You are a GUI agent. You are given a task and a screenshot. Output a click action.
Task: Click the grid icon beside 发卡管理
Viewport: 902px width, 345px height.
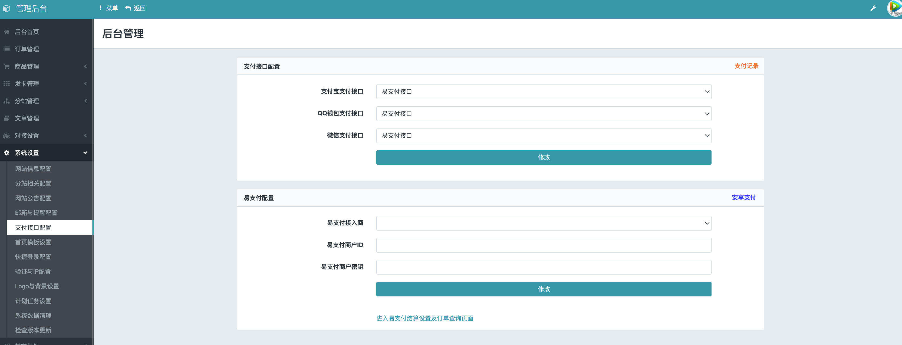click(7, 83)
